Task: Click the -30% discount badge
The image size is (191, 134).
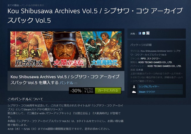Action: (76, 91)
